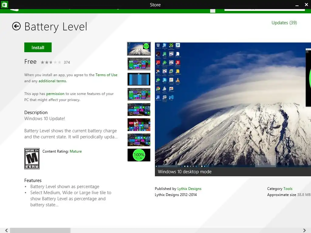Select the blue striped screenshot thumbnail

[x=139, y=79]
